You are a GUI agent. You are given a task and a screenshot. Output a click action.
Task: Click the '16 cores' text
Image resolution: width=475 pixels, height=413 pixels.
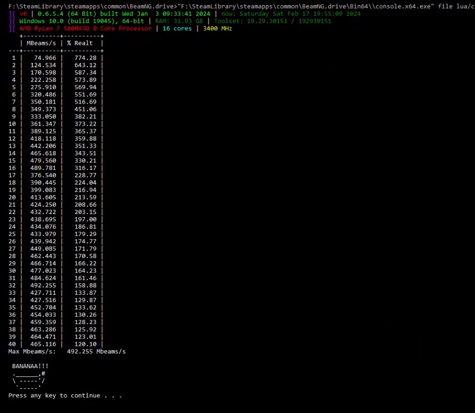(x=177, y=28)
